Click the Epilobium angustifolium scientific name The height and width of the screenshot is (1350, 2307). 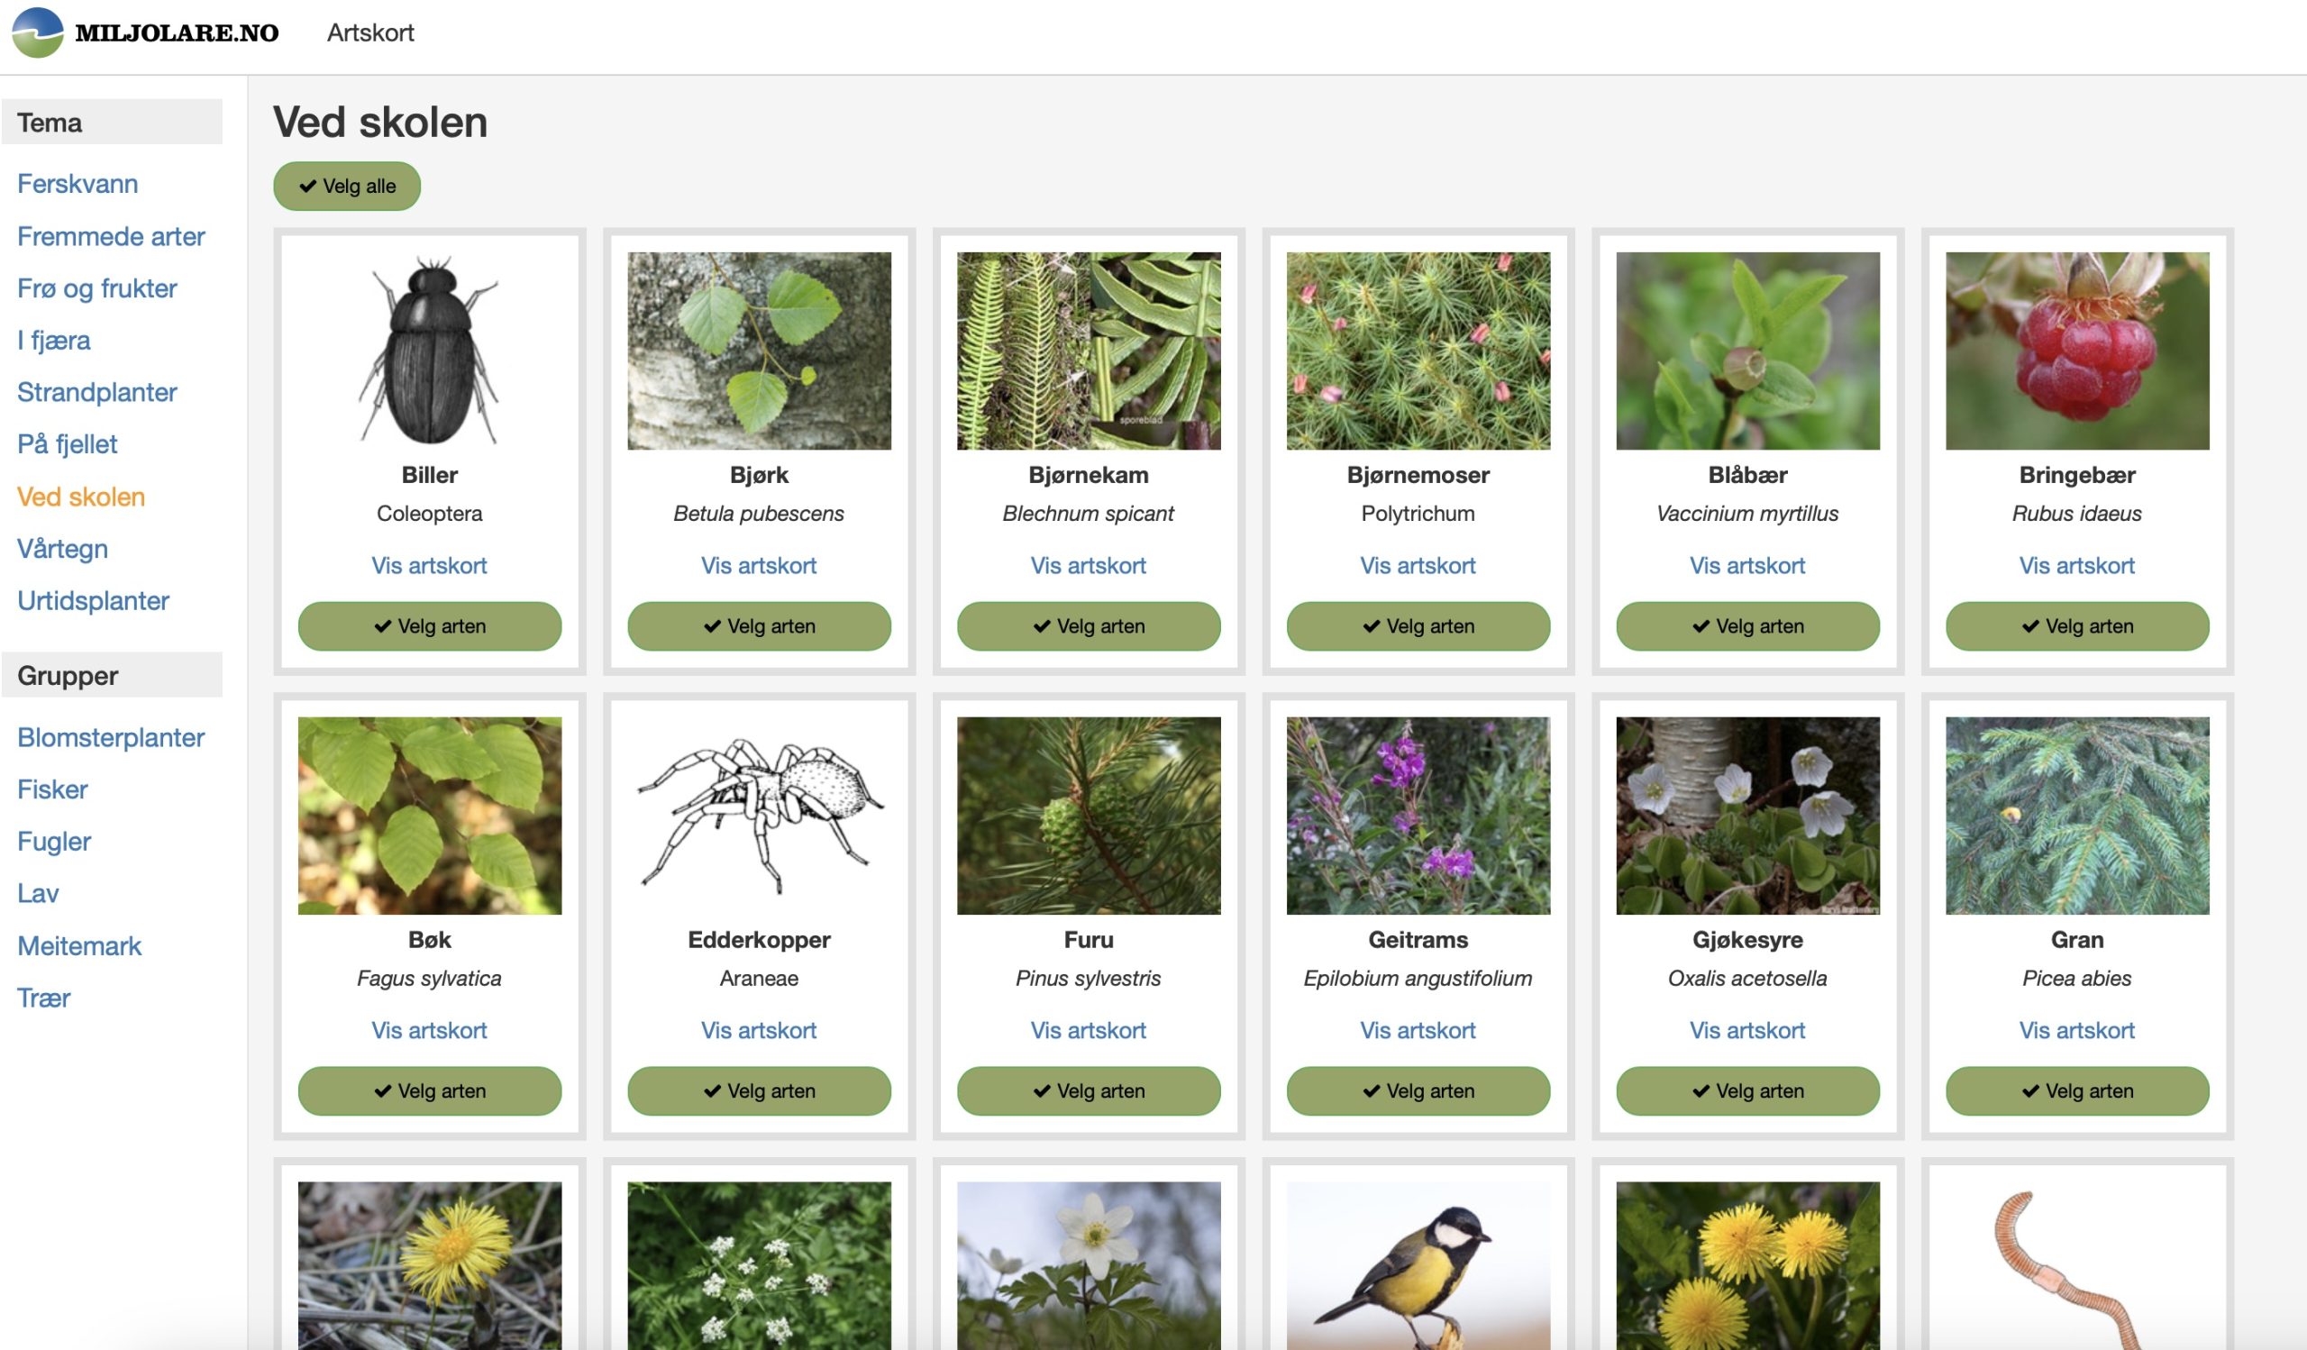(1418, 980)
